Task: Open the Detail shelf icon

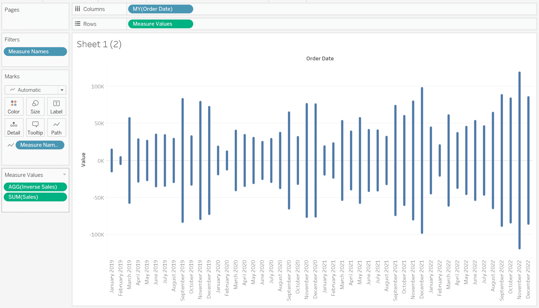Action: [x=14, y=127]
